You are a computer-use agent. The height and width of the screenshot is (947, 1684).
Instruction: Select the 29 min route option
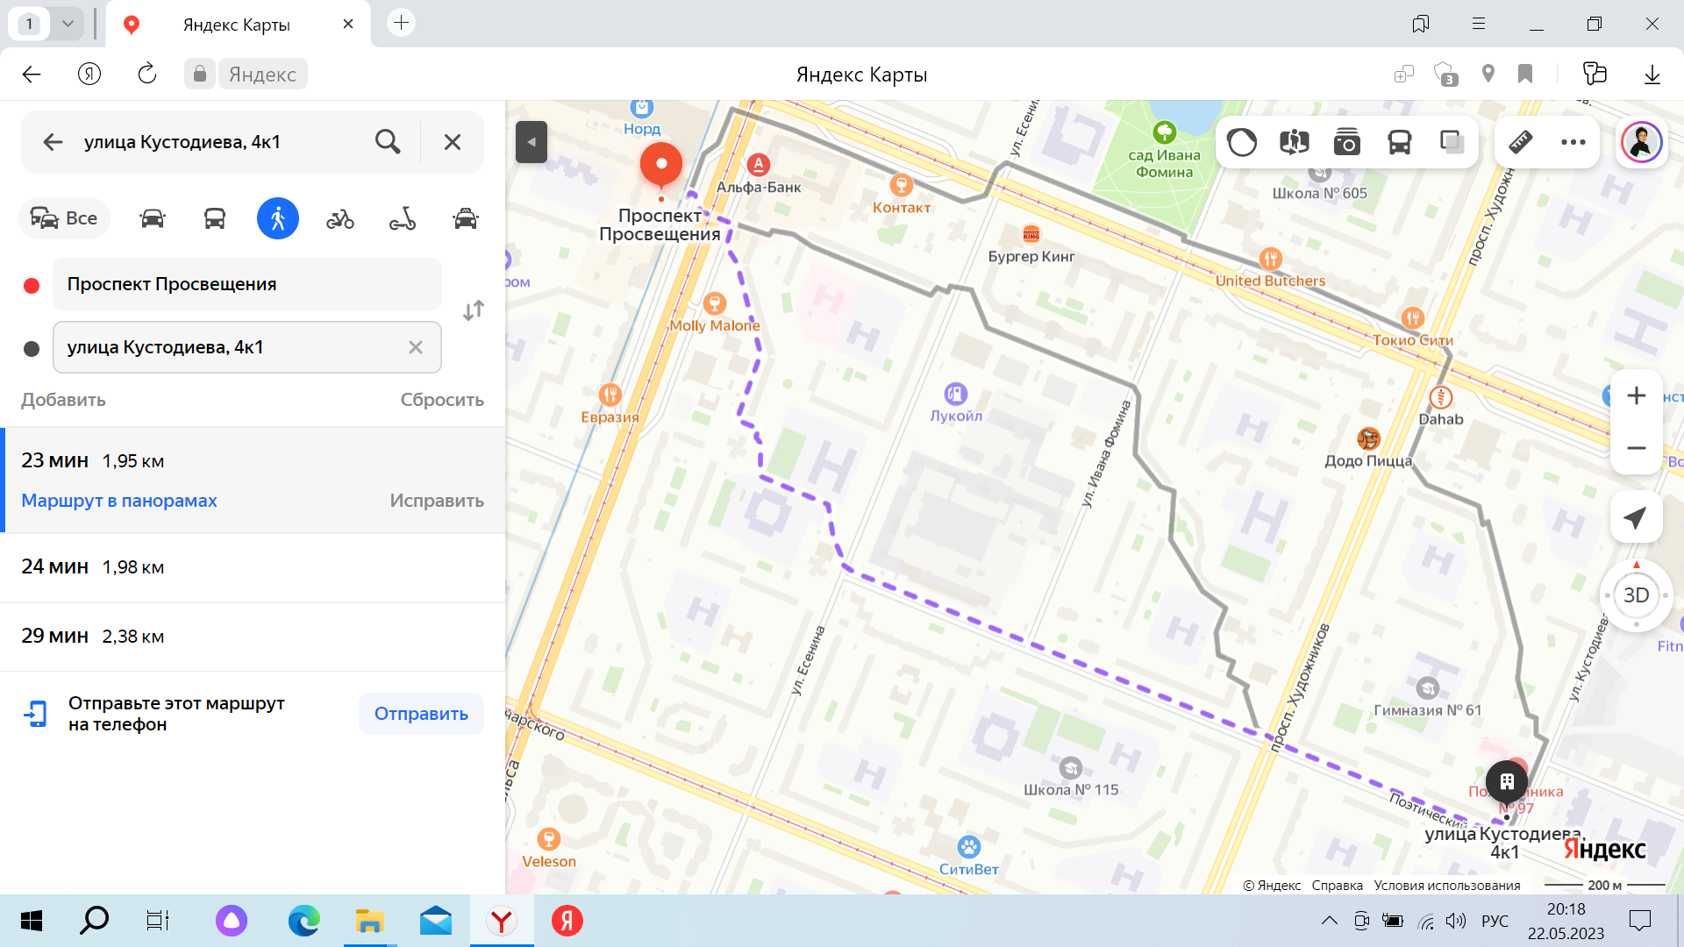click(253, 637)
